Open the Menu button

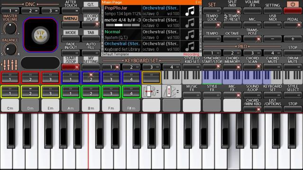(x=71, y=25)
